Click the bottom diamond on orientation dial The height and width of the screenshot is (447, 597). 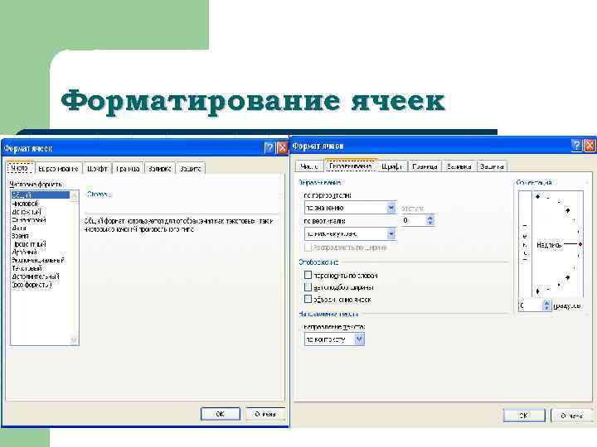tap(537, 291)
